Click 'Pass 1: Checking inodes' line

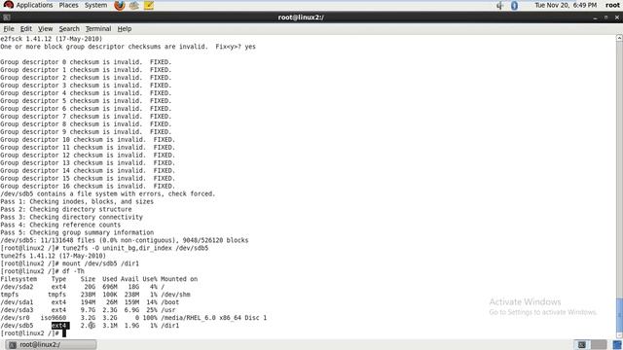click(77, 201)
